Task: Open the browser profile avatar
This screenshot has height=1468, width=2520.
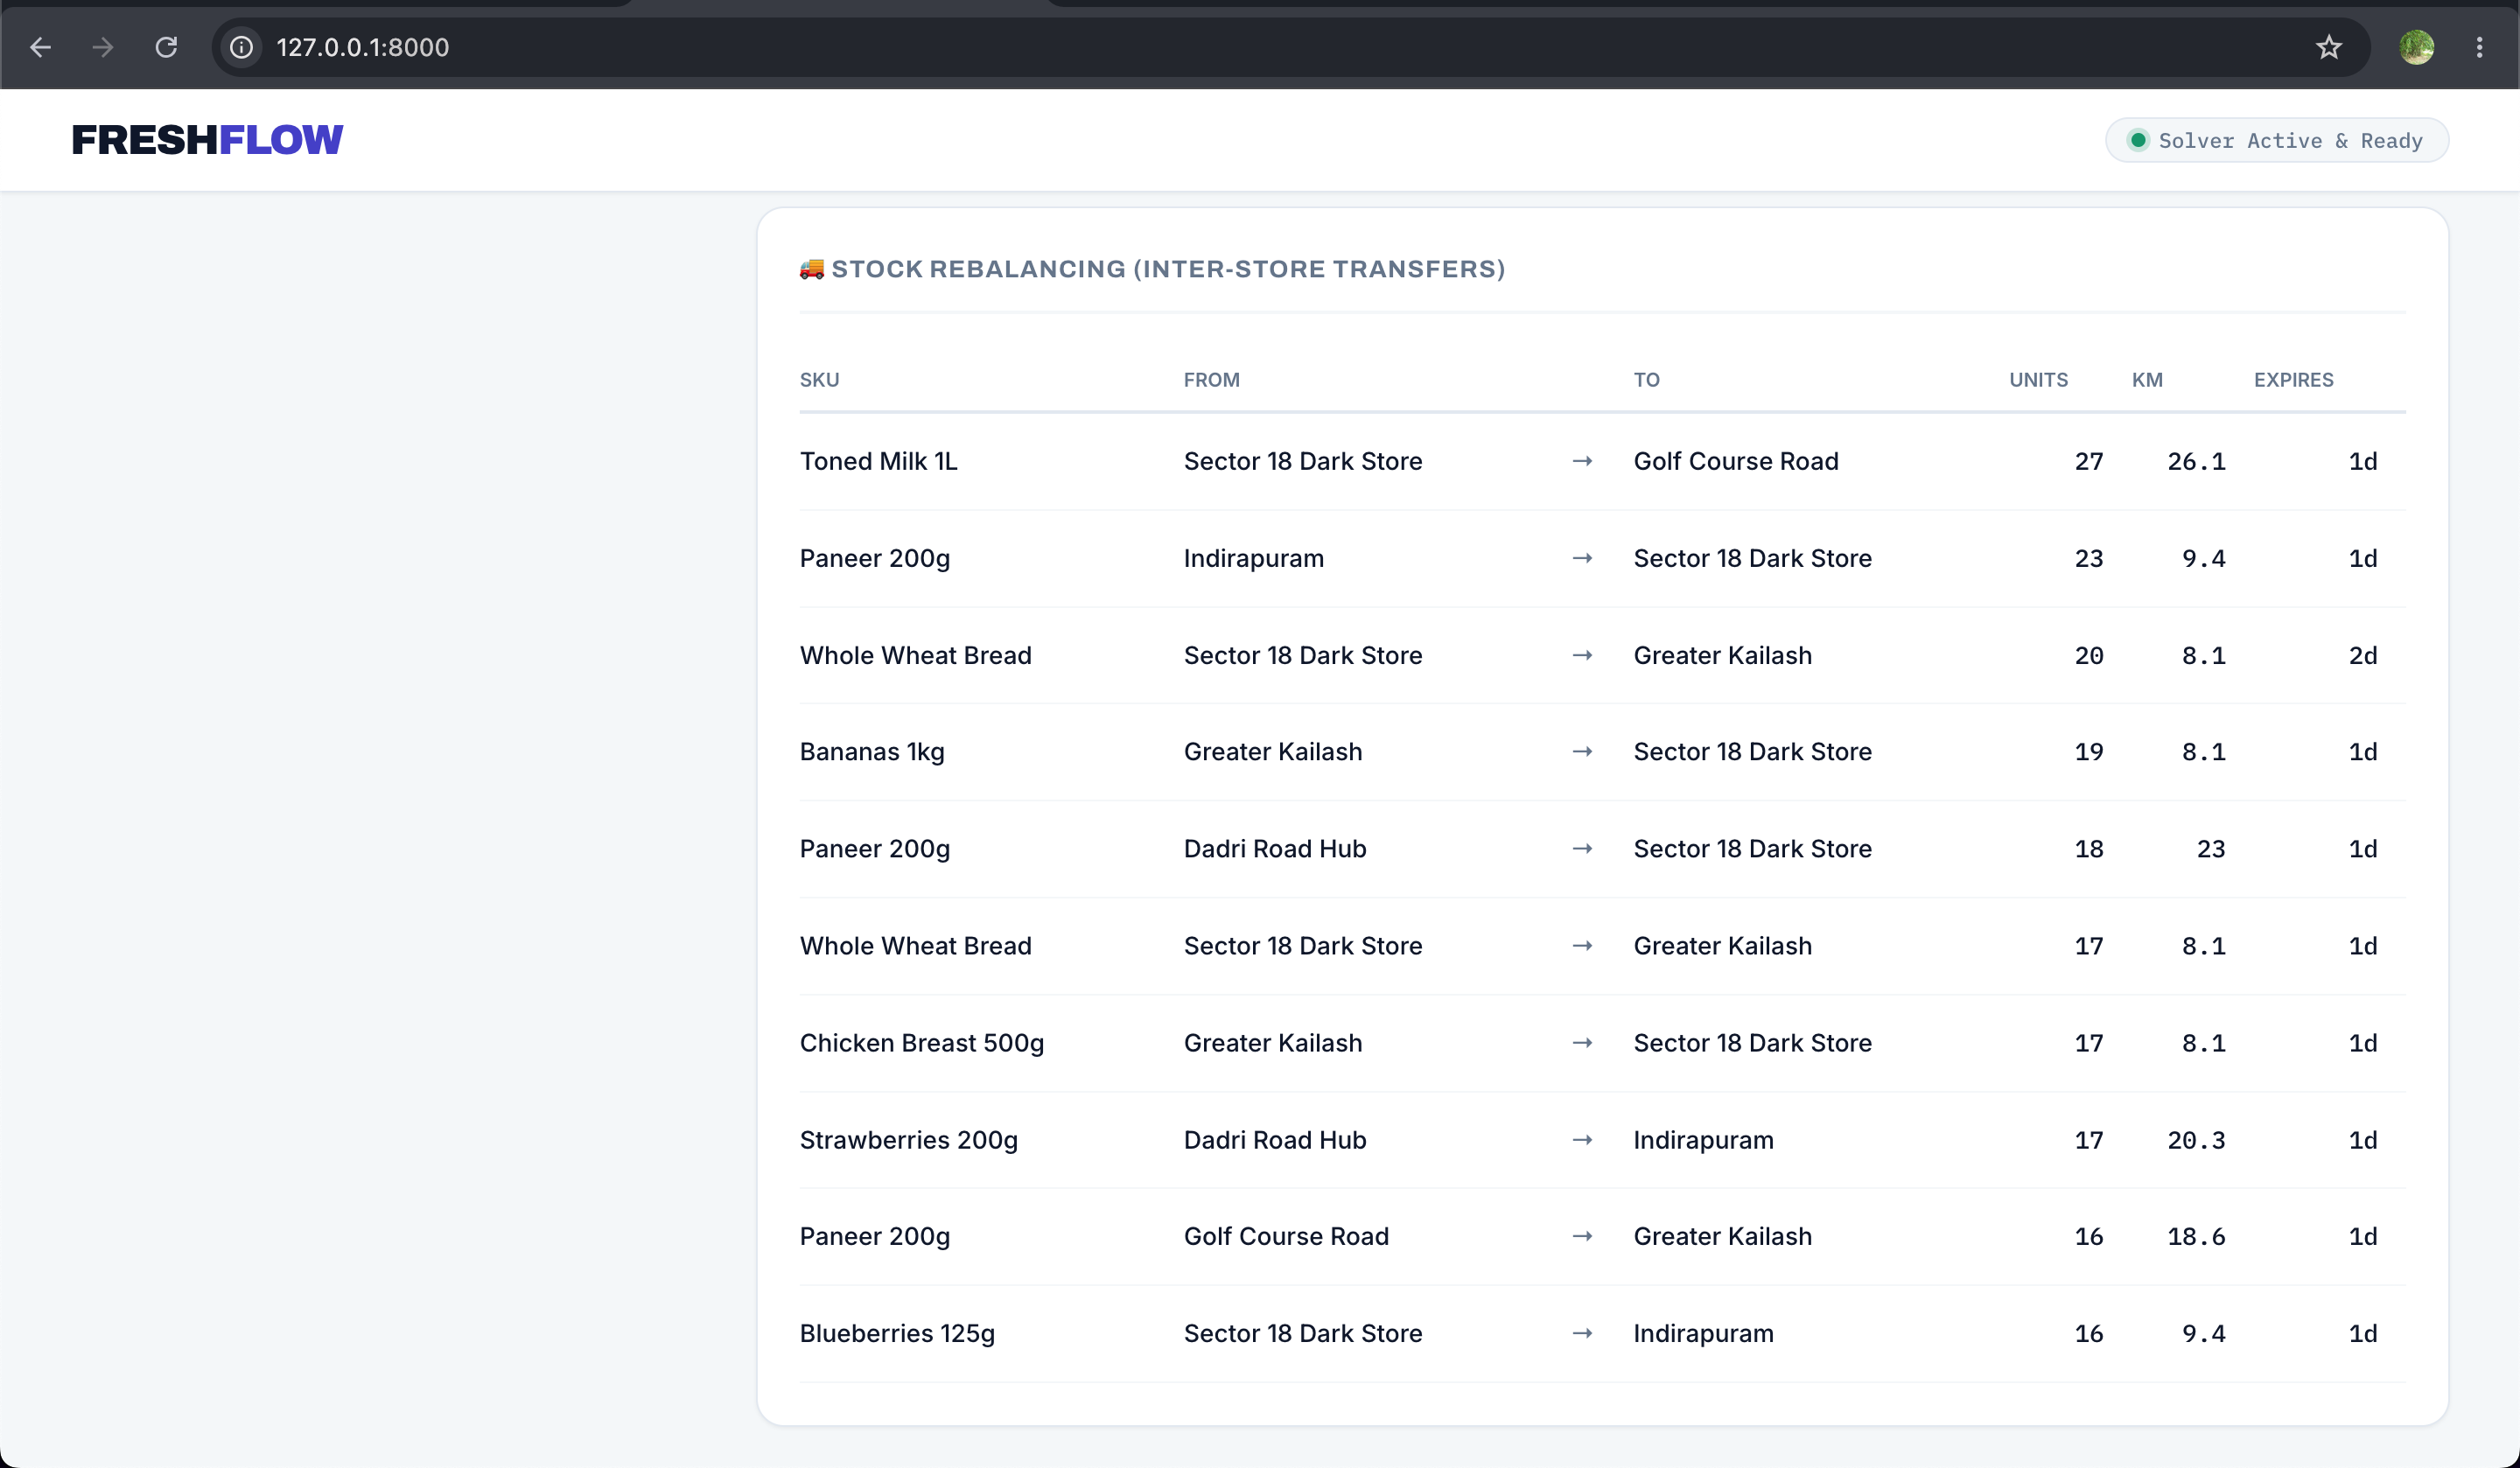Action: (x=2416, y=47)
